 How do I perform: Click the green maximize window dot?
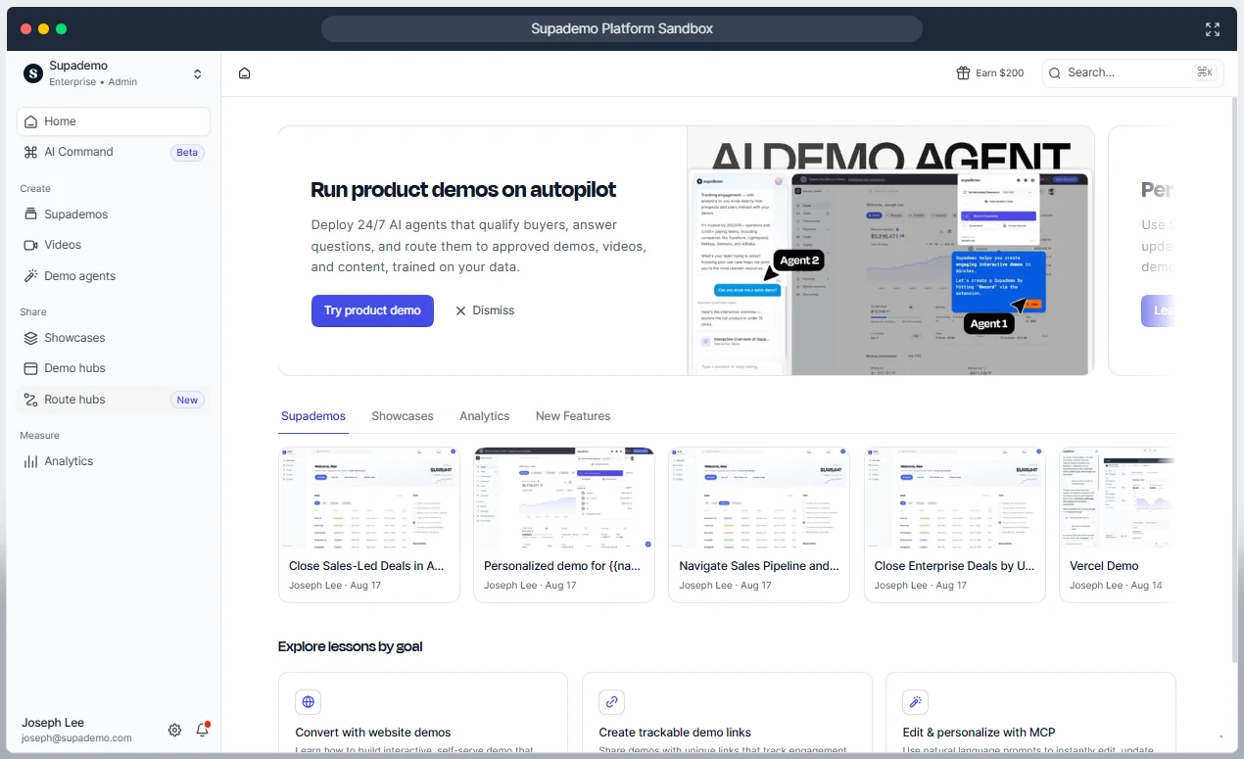62,29
